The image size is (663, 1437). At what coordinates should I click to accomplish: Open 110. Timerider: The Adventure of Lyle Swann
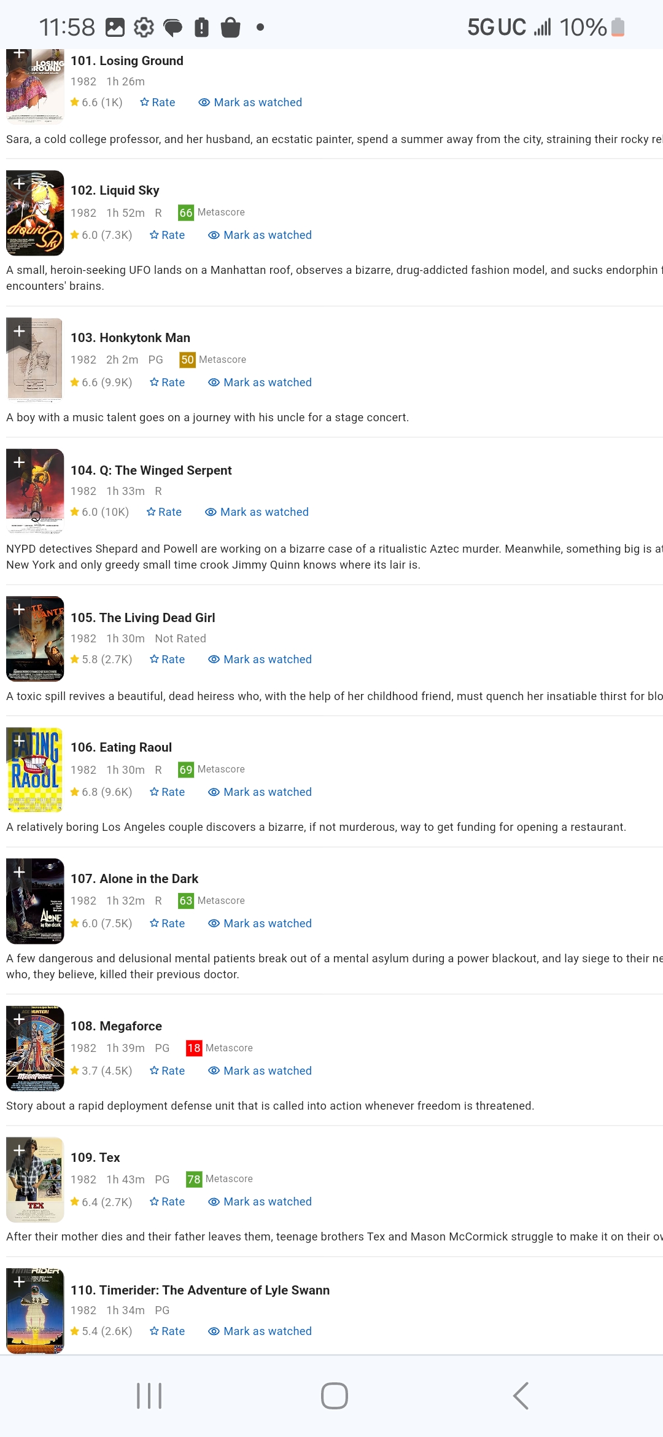tap(200, 1290)
